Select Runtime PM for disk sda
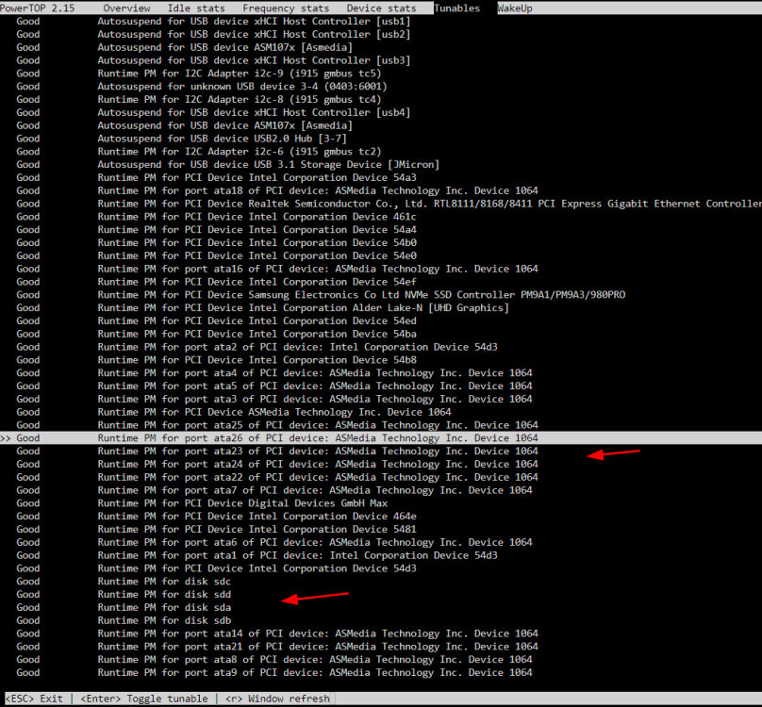762x707 pixels. [x=381, y=608]
